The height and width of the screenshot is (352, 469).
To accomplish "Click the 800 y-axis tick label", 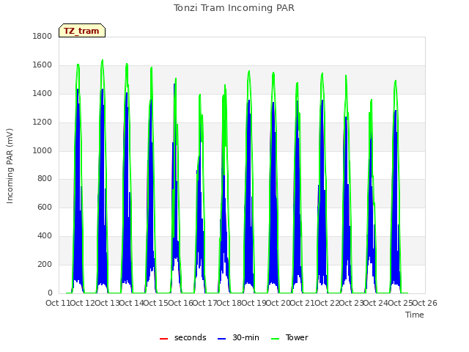I will (x=45, y=179).
